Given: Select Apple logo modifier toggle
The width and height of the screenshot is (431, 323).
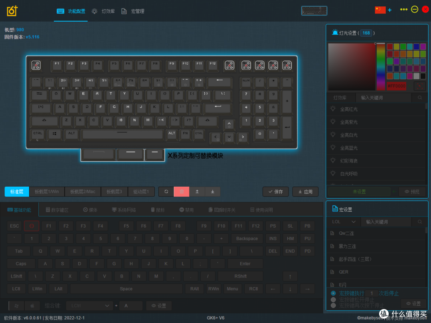Looking at the screenshot, I should coord(32,305).
